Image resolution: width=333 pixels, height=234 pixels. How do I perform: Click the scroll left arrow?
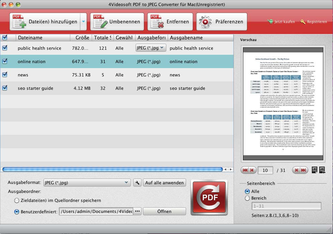(x=225, y=169)
